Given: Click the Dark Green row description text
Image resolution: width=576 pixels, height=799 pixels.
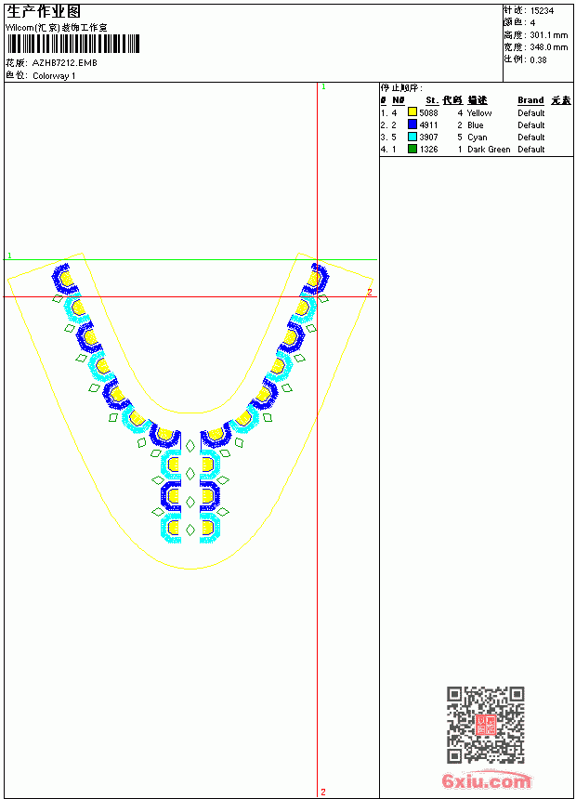Looking at the screenshot, I should 489,150.
